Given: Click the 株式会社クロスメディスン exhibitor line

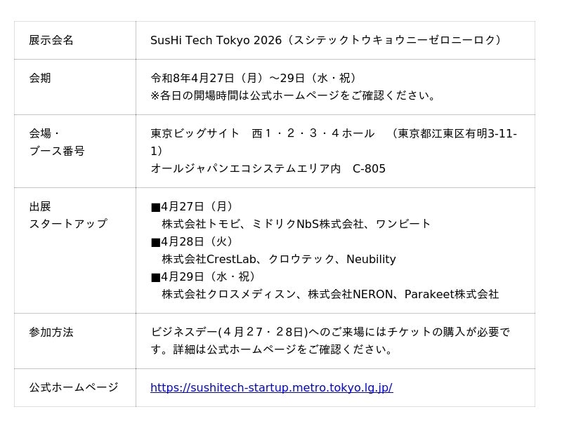Looking at the screenshot, I should [329, 294].
